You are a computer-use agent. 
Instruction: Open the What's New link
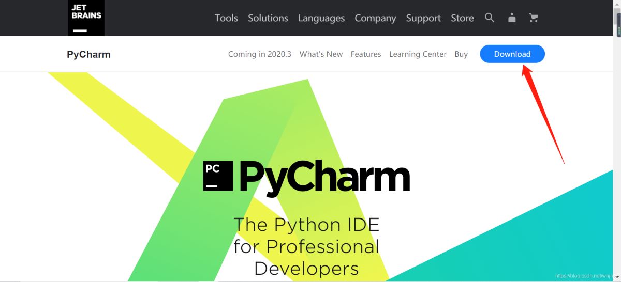321,54
